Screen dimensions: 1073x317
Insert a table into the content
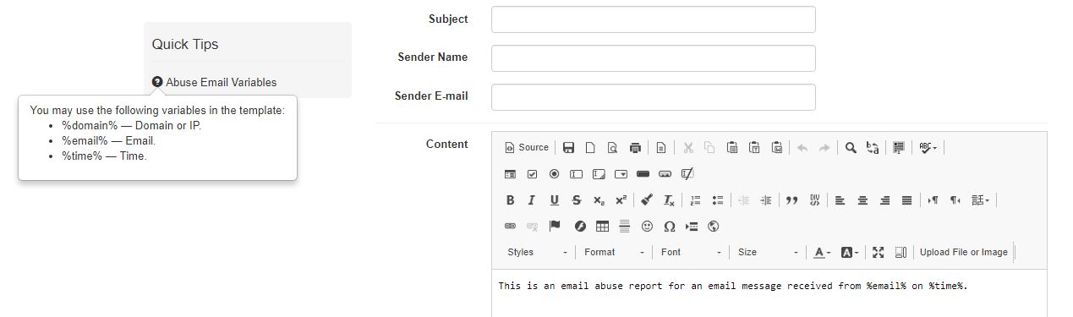[602, 227]
